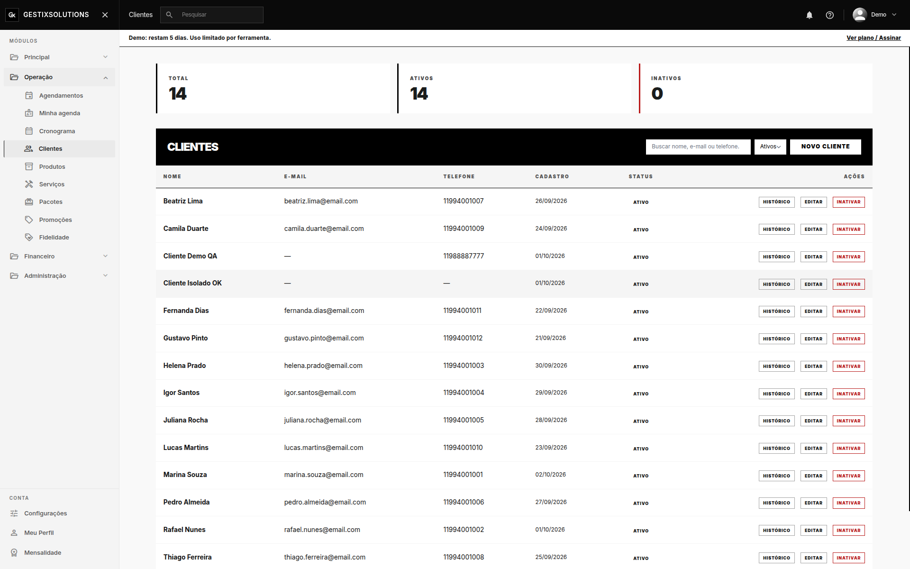The width and height of the screenshot is (910, 569).
Task: Open the Ver plano / Assinar link
Action: tap(874, 38)
